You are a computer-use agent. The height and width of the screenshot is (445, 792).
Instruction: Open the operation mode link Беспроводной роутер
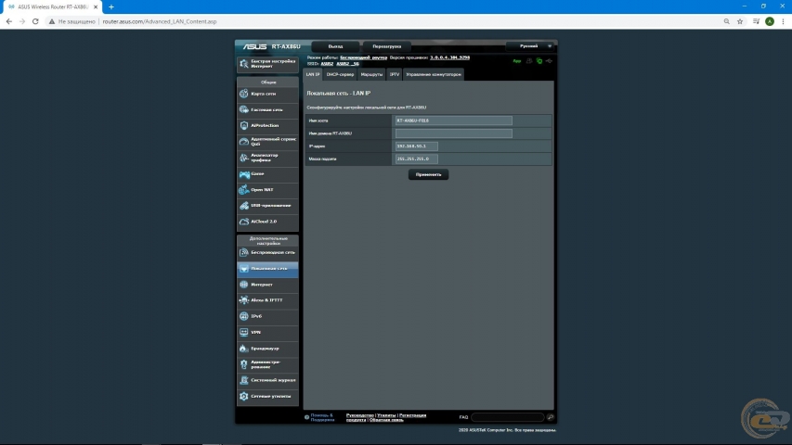click(363, 57)
